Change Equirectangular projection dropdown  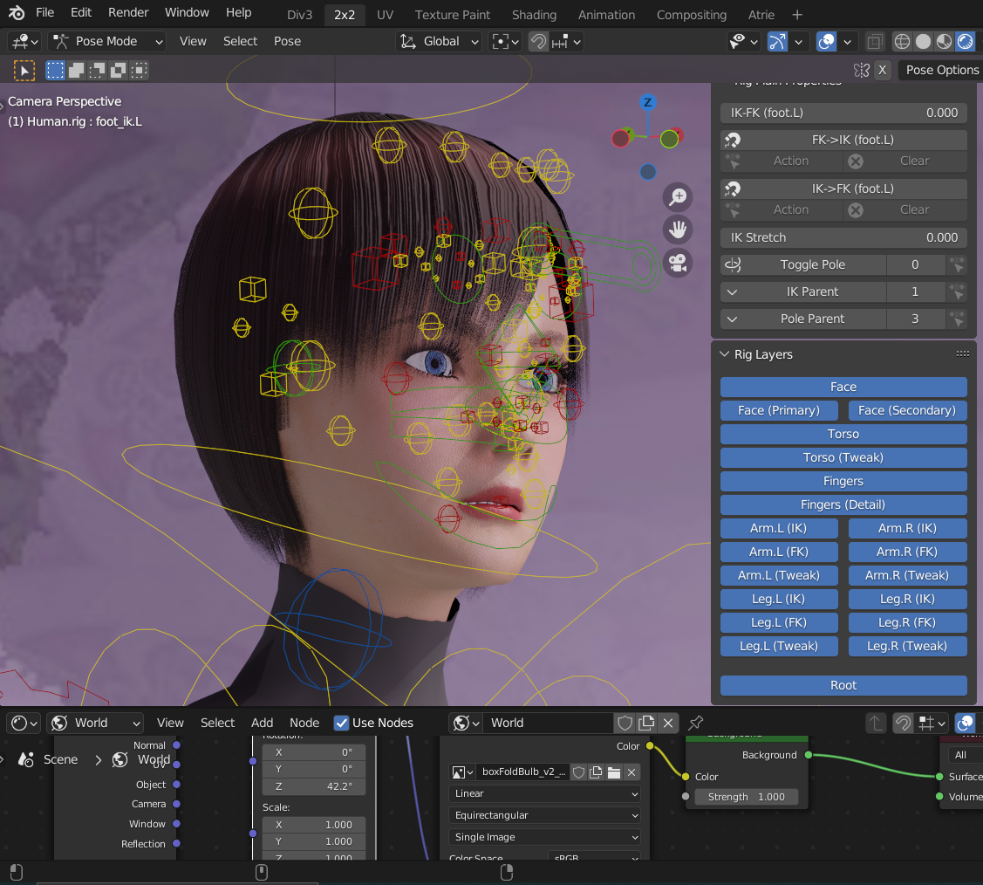pyautogui.click(x=543, y=815)
